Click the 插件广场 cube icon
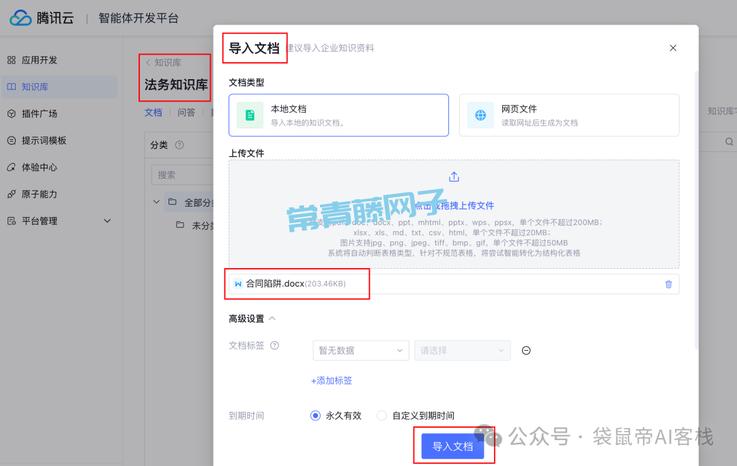This screenshot has width=737, height=466. click(x=12, y=114)
